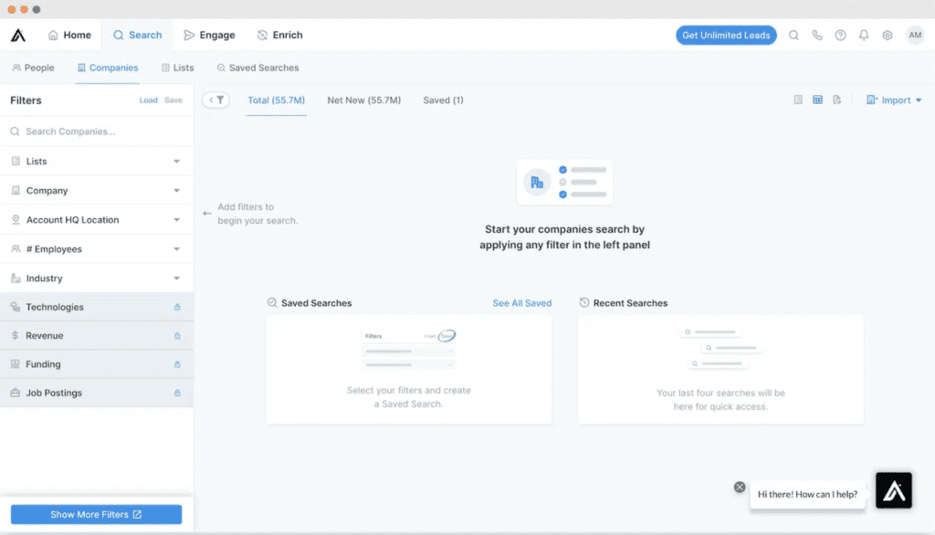Screen dimensions: 935x535
Task: Click the "Hi there! How can I help?" message
Action: click(807, 495)
